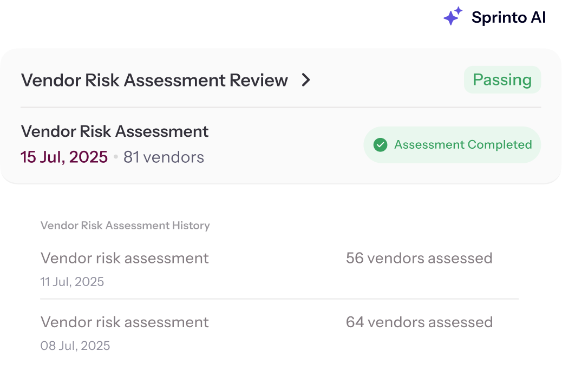Expand the 08 Jul assessment history entry
The width and height of the screenshot is (562, 371).
(x=124, y=322)
